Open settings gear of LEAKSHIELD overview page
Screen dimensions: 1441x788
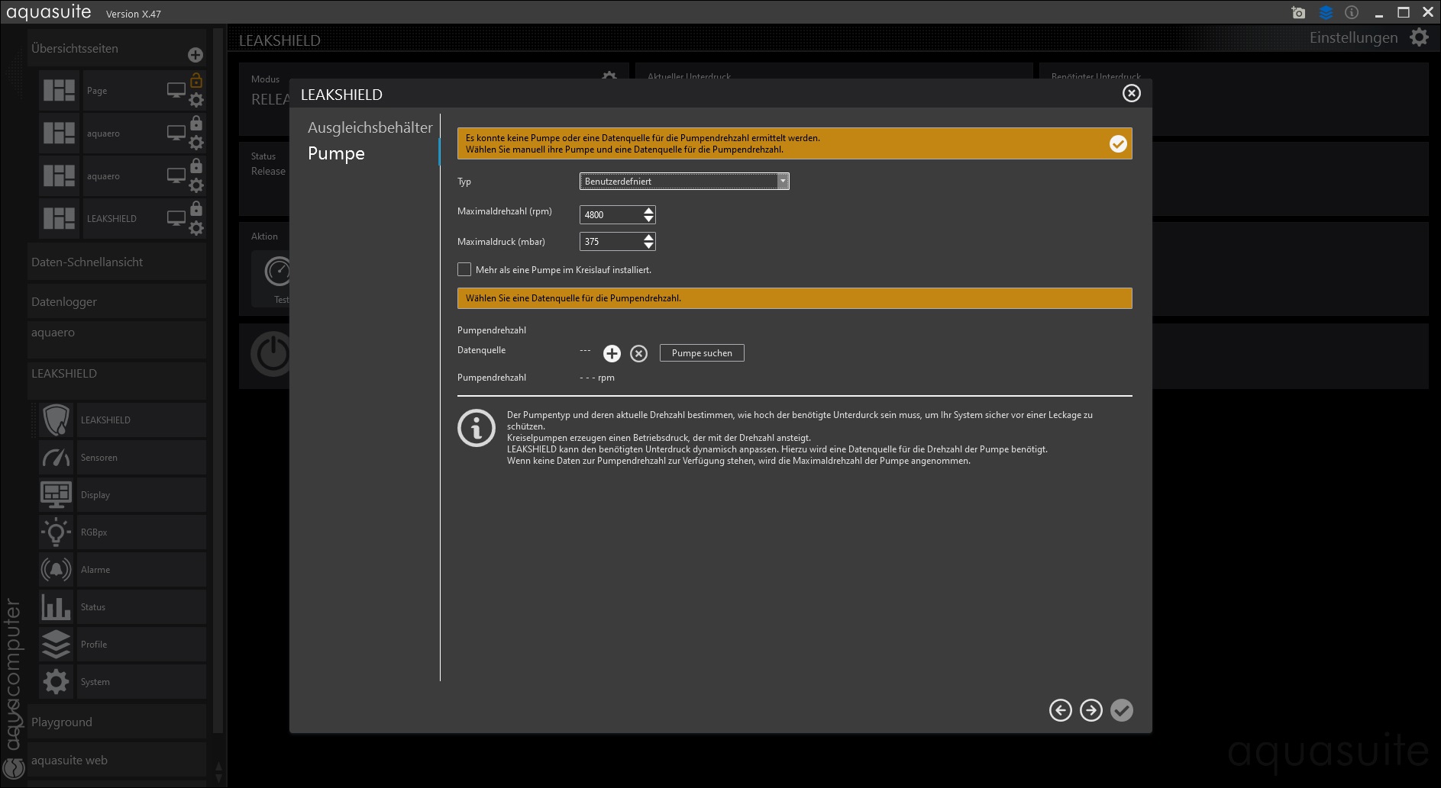point(196,228)
